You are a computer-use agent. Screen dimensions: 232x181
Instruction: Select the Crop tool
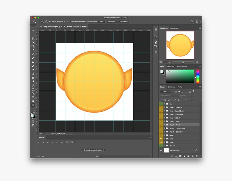click(33, 46)
